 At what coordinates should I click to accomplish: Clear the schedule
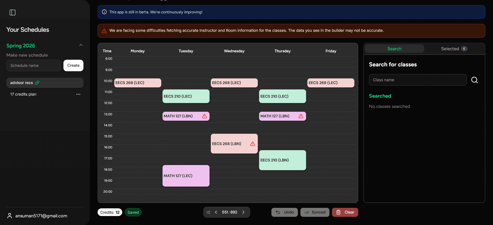[345, 212]
